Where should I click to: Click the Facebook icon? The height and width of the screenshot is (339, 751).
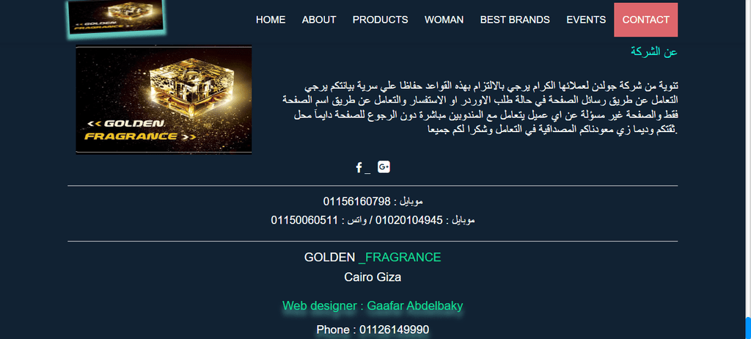pos(359,167)
